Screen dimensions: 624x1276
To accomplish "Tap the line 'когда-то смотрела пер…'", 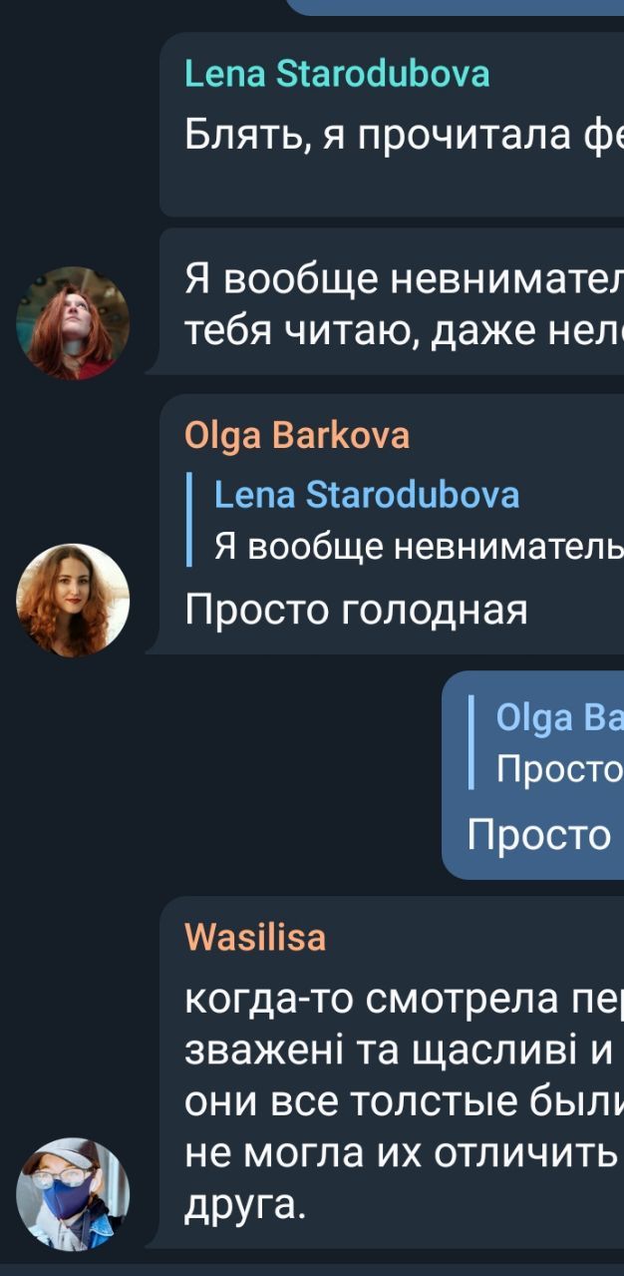I will pos(404,1000).
